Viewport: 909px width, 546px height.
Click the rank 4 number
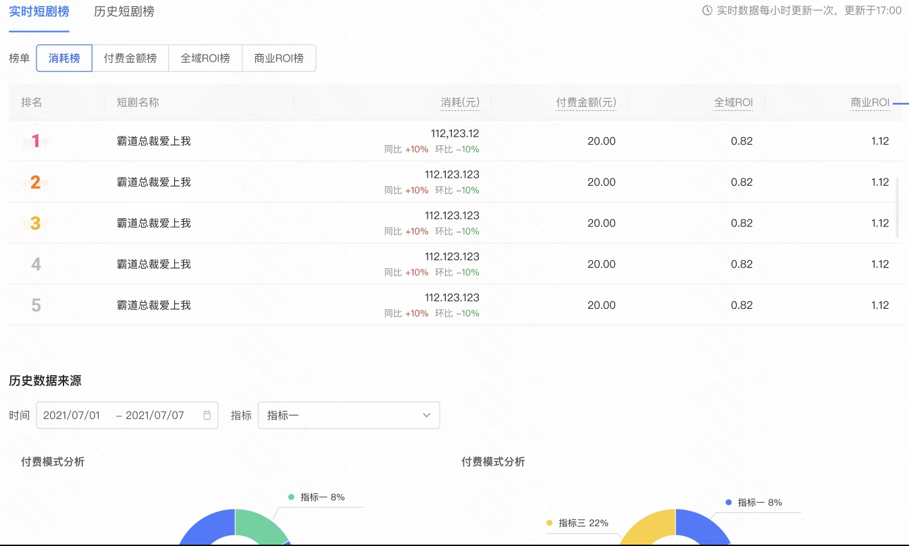click(x=36, y=265)
